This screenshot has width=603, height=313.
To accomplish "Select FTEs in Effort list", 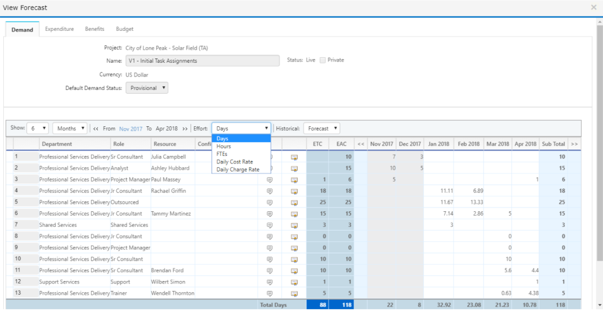I will tap(241, 154).
